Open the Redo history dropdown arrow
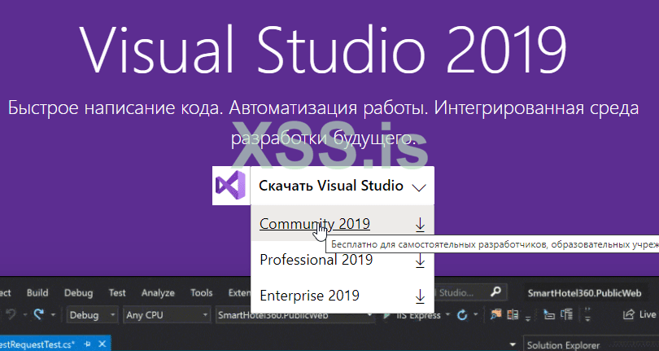This screenshot has height=351, width=659. click(53, 315)
